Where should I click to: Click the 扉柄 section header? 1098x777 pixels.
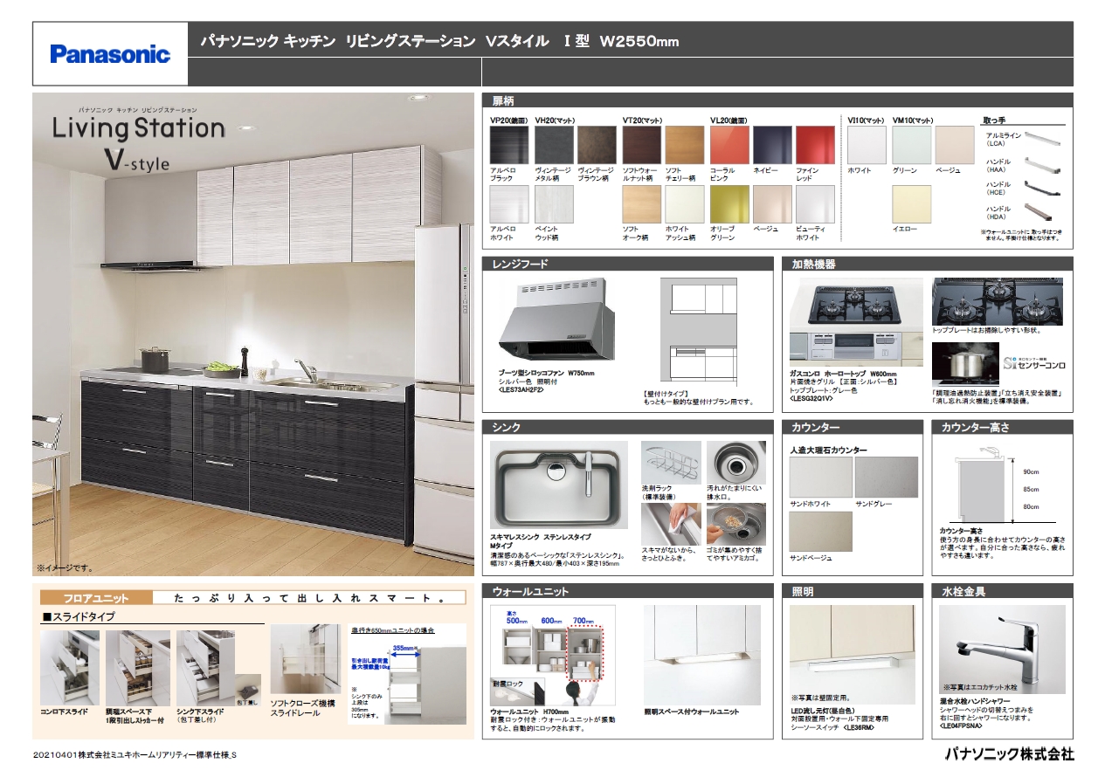tap(777, 100)
